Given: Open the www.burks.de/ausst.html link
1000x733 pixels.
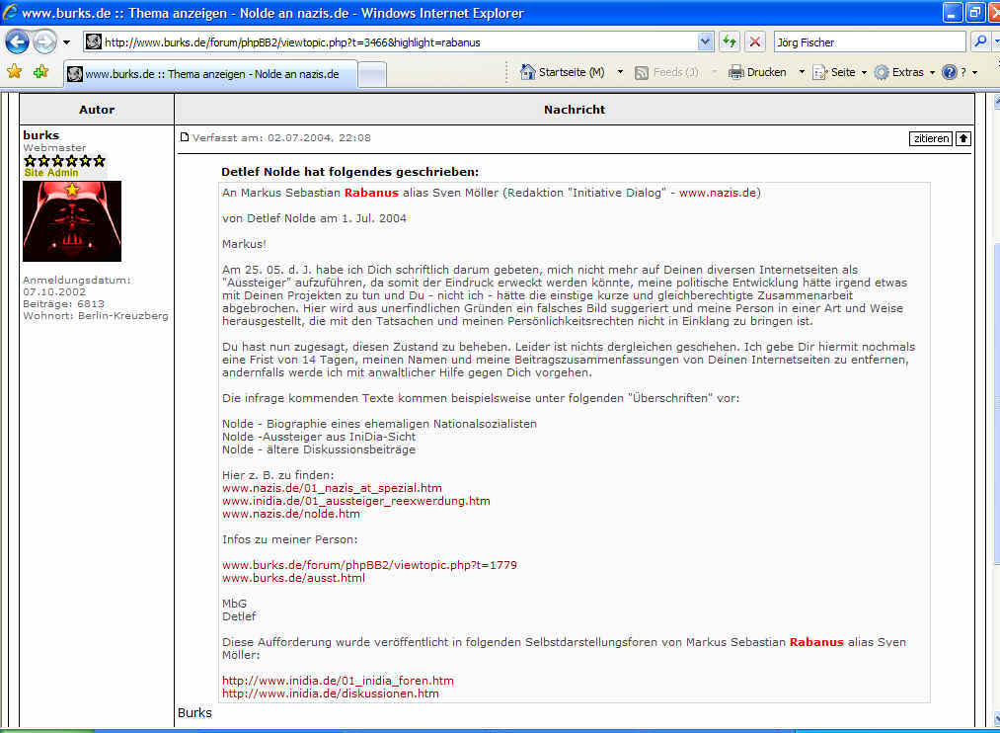Looking at the screenshot, I should 293,578.
